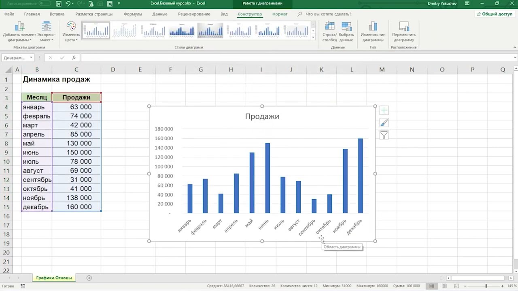Add a new sheet with plus icon
Screen dimensions: 518x291
pos(89,278)
